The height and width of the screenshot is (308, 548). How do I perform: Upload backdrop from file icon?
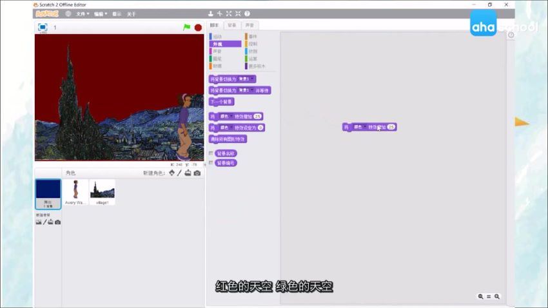[51, 222]
